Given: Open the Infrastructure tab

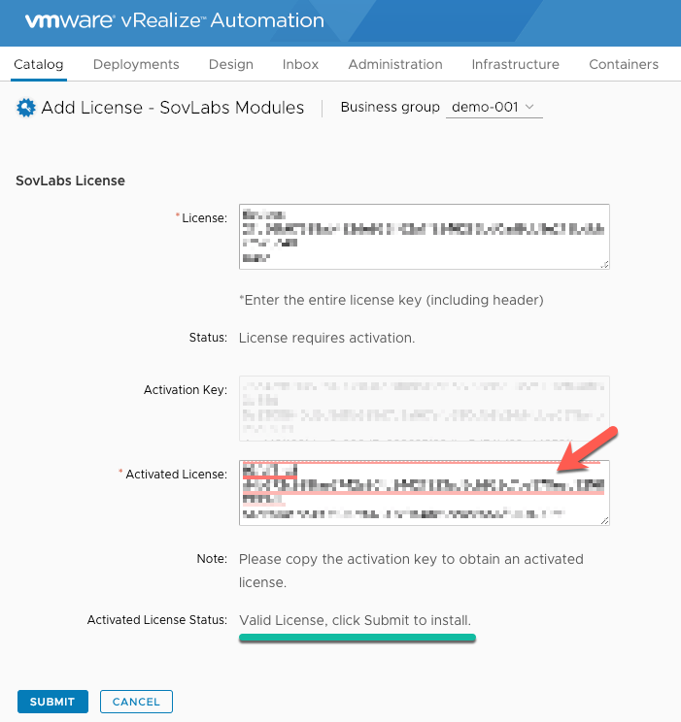Looking at the screenshot, I should 516,64.
